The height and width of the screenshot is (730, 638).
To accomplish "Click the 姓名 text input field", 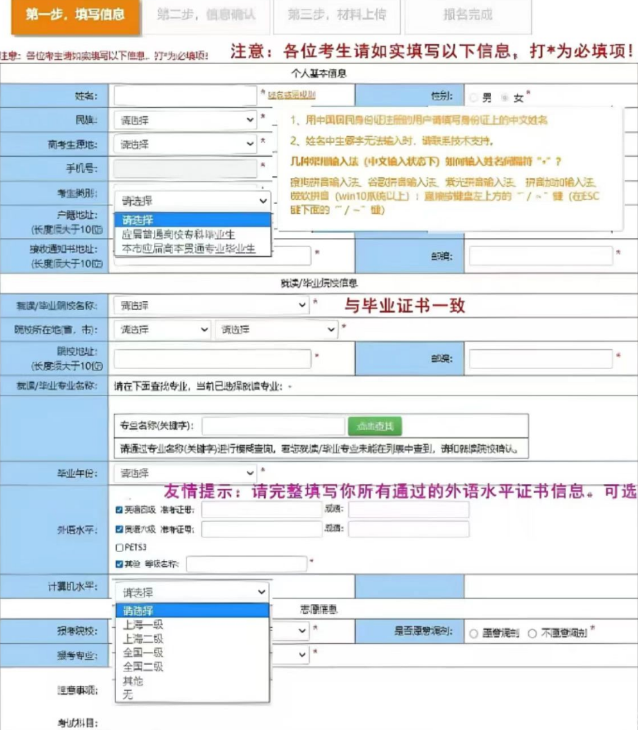I will pyautogui.click(x=185, y=96).
